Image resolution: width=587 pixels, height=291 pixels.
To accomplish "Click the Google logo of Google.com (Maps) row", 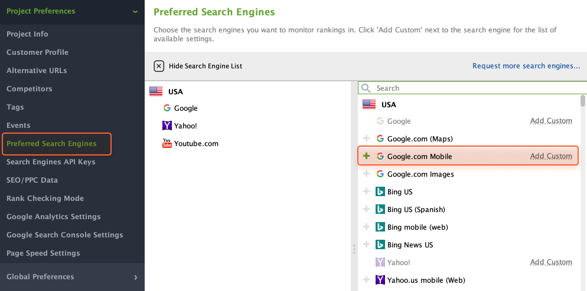I will point(380,138).
